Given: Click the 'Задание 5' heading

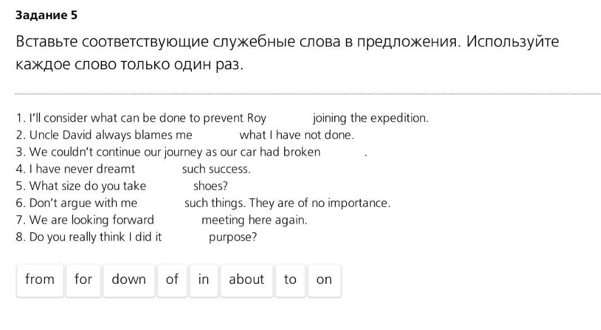Looking at the screenshot, I should coord(46,15).
